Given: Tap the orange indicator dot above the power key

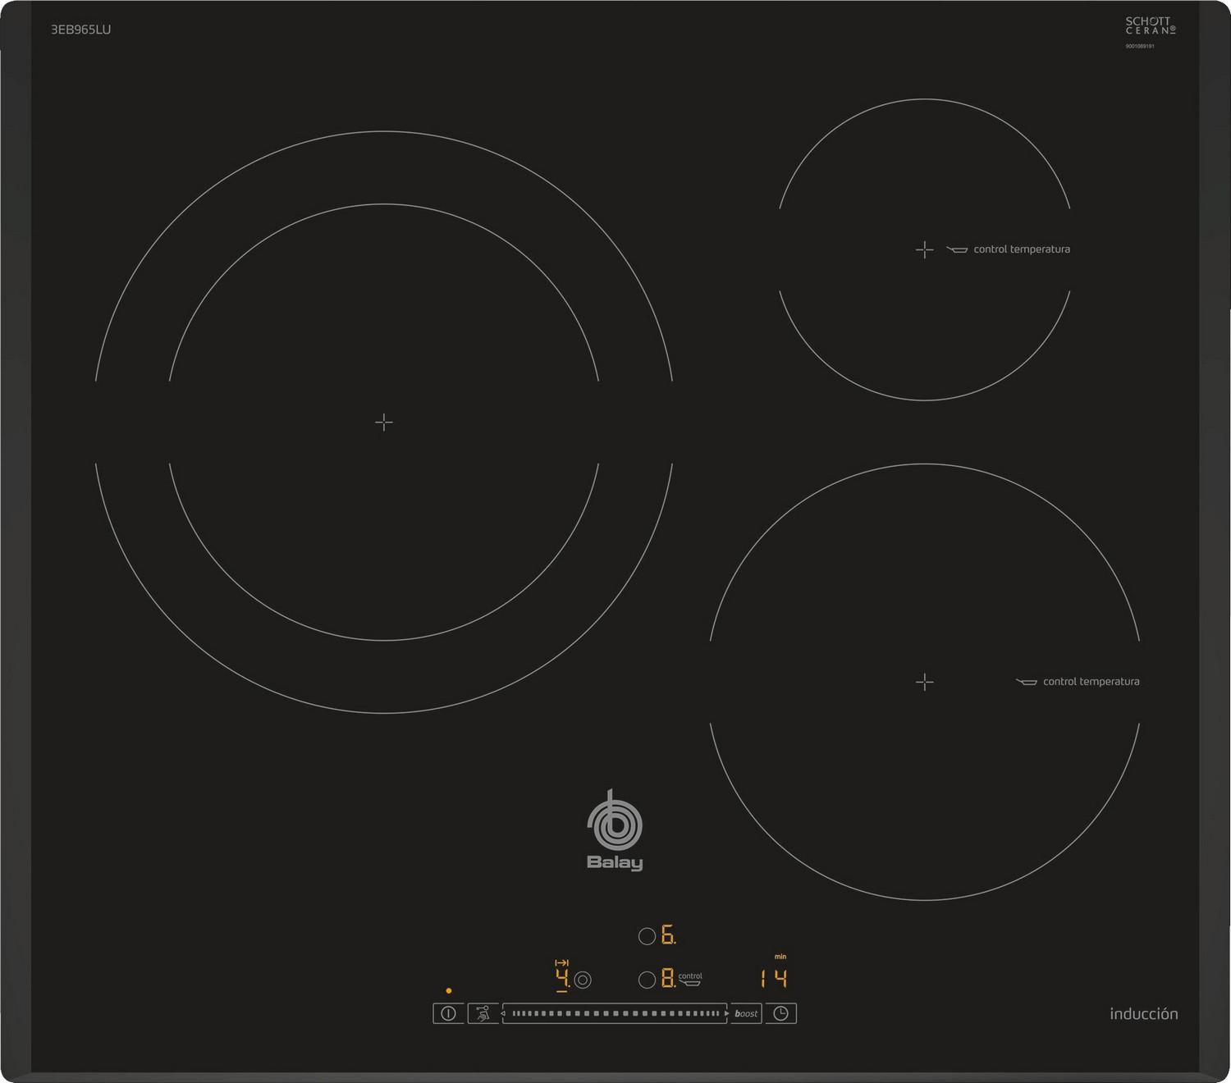Looking at the screenshot, I should tap(448, 990).
